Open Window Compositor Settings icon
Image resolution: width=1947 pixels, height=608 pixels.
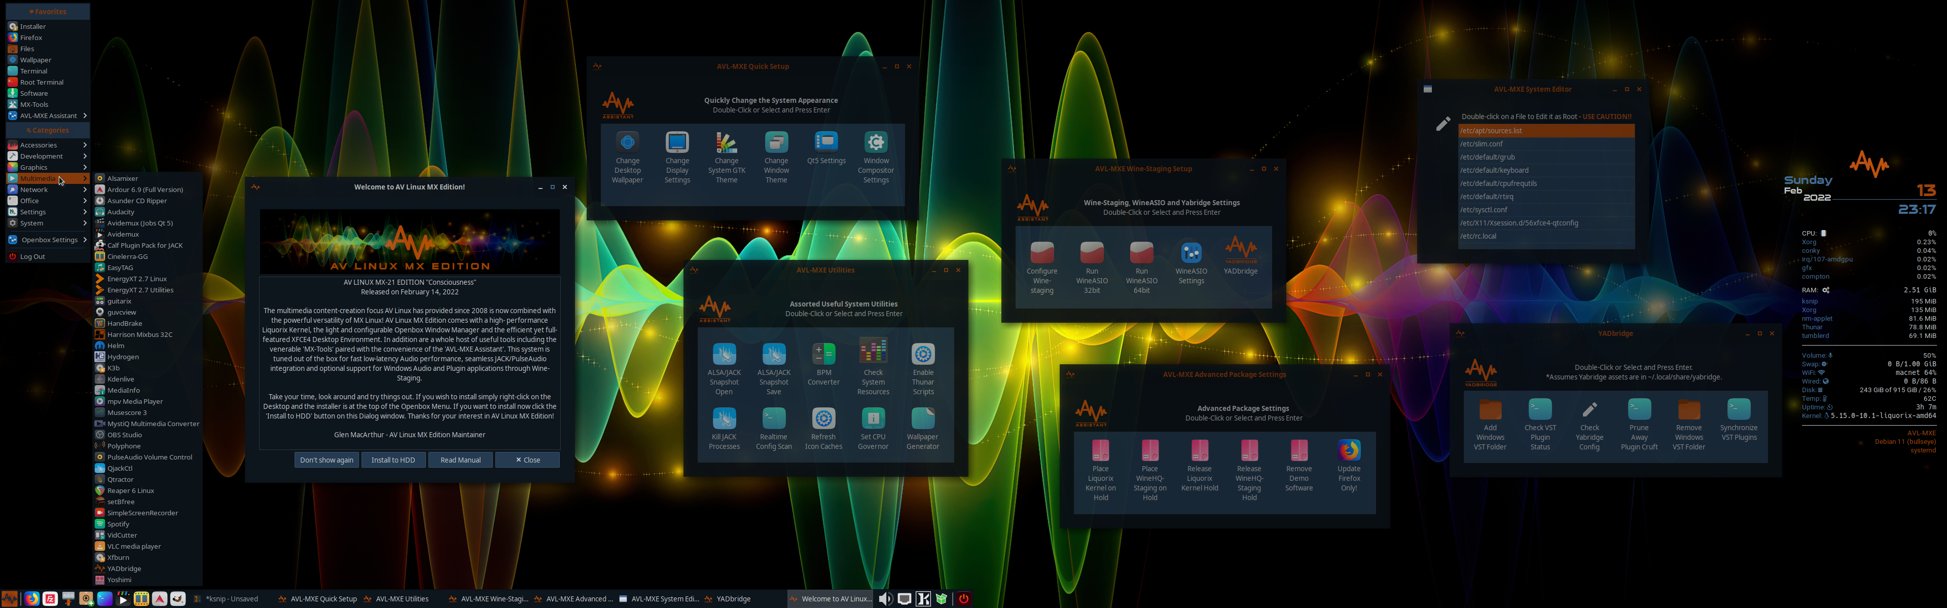(875, 157)
